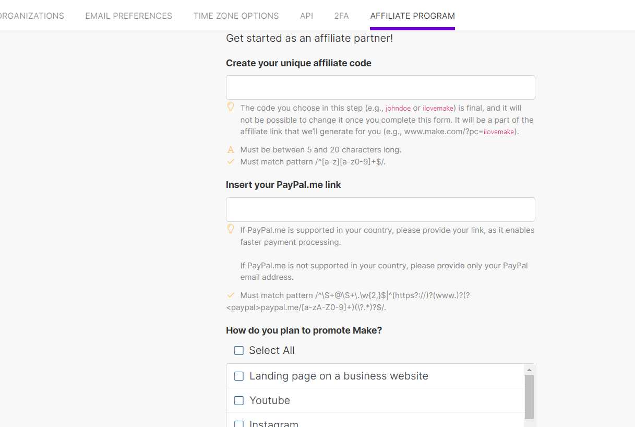Enable the Youtube checkbox
This screenshot has width=635, height=427.
239,401
